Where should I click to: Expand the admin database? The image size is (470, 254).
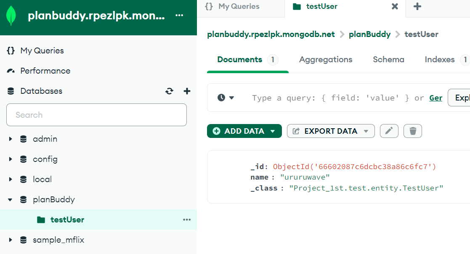[11, 139]
